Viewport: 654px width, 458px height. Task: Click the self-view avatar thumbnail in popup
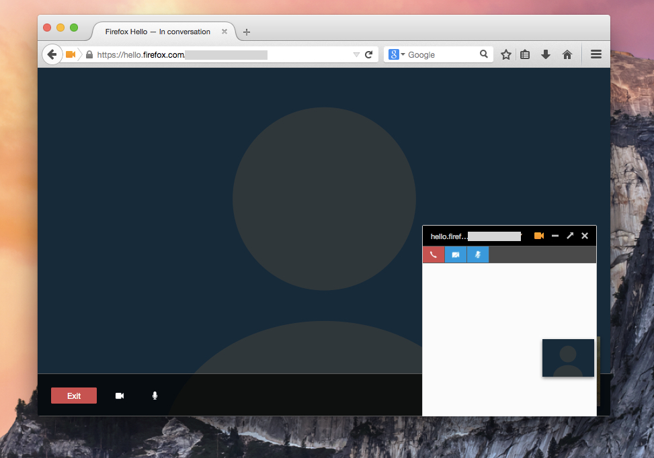[x=568, y=357]
